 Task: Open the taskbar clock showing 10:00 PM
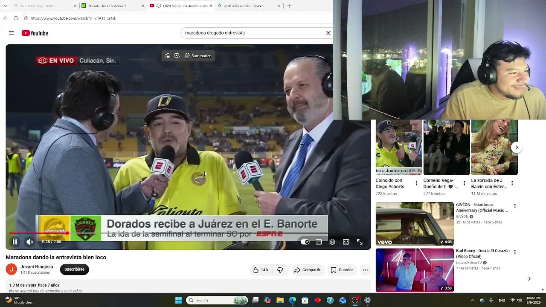(533, 300)
